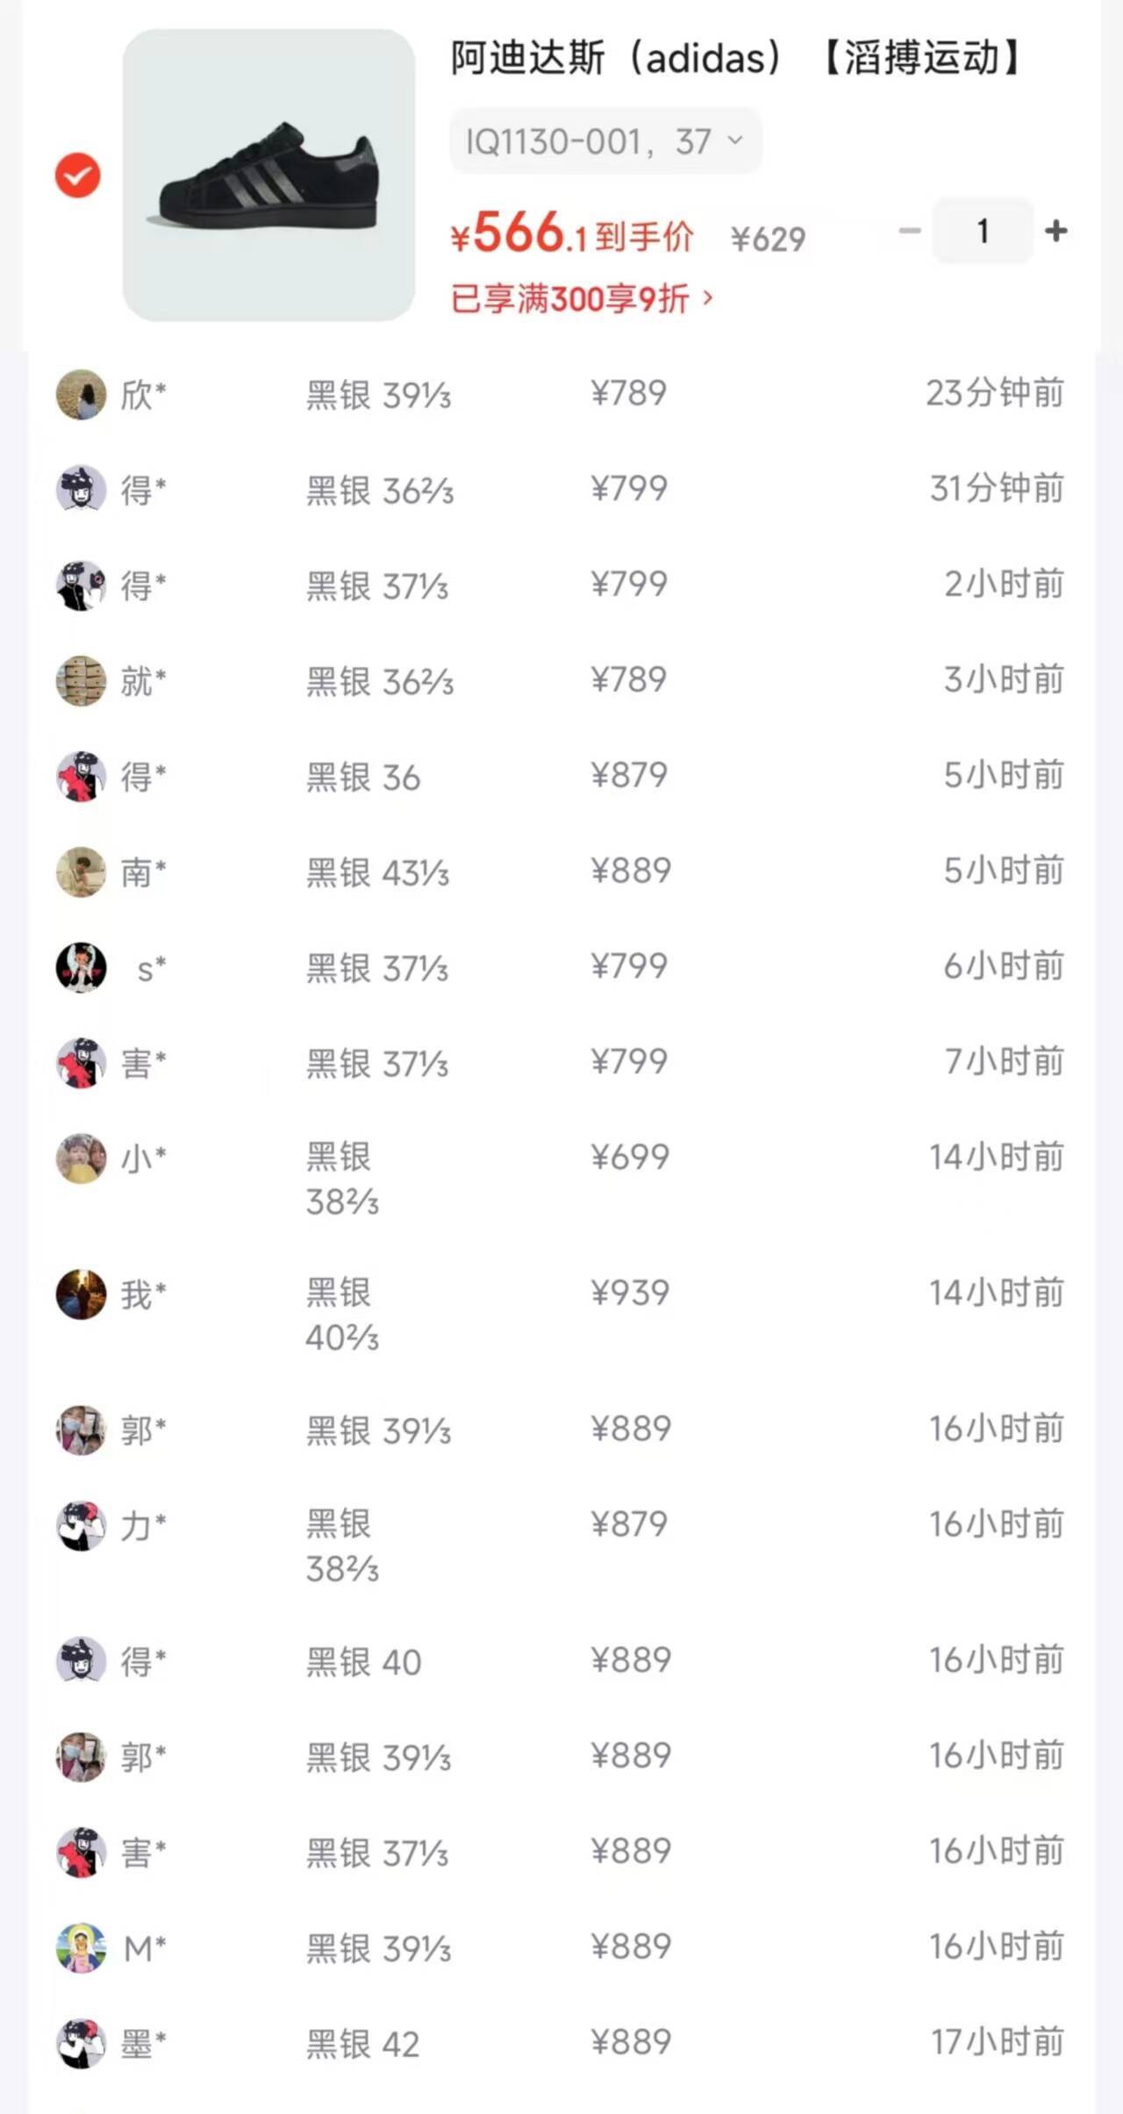Tap the avatar of user 力*
Viewport: 1123px width, 2114px height.
pos(81,1526)
